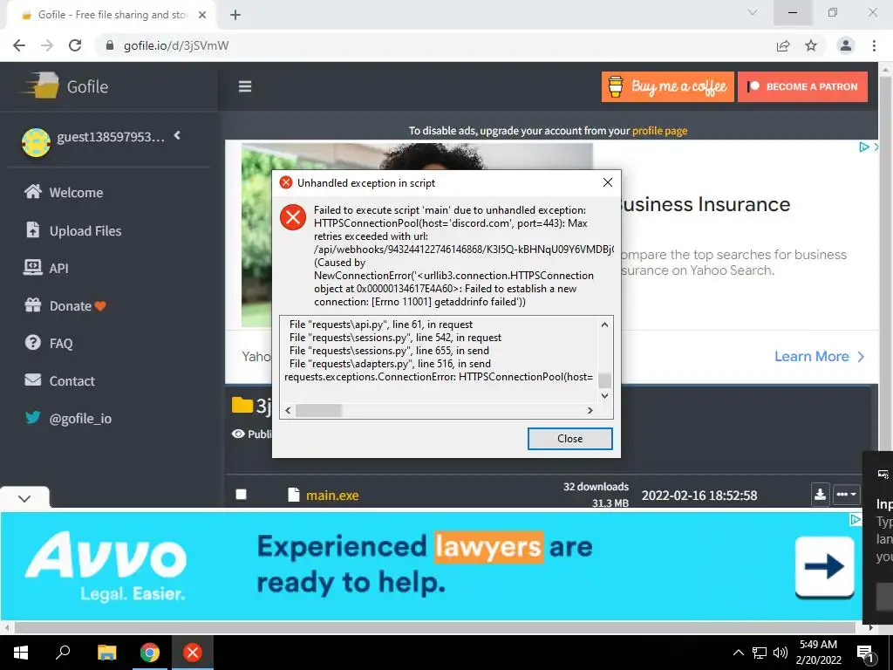
Task: Open the @gofile_io Twitter link
Action: pyautogui.click(x=68, y=418)
